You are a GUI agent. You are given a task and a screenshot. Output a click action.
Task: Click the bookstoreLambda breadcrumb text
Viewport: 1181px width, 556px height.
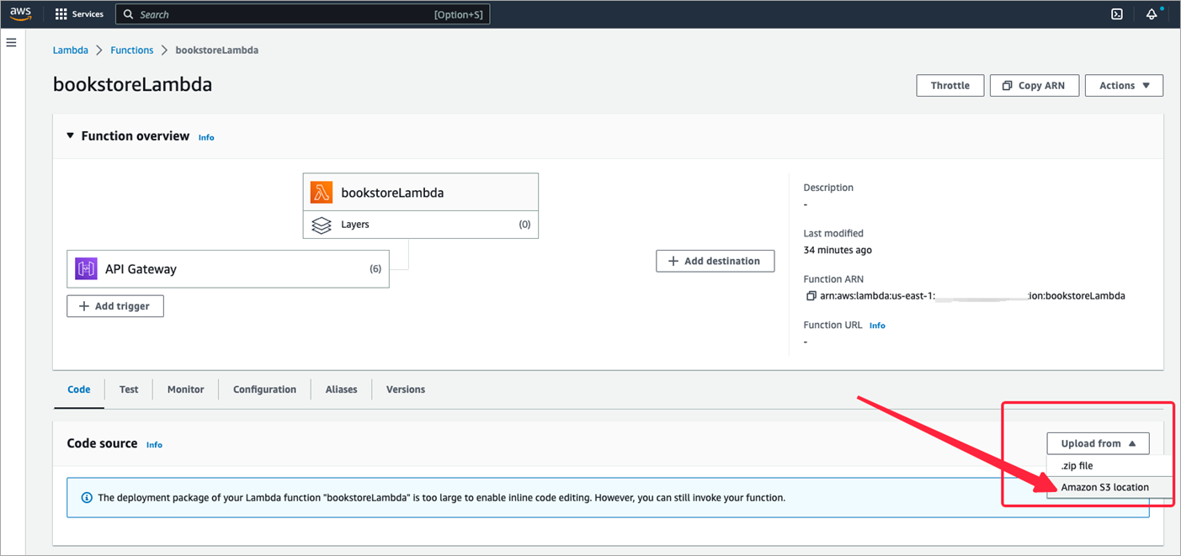point(217,50)
